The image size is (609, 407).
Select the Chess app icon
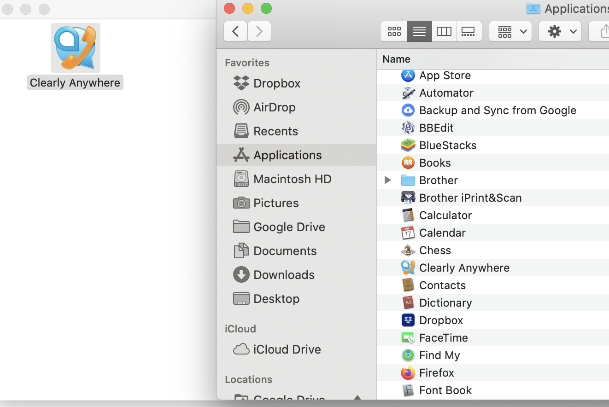point(408,250)
